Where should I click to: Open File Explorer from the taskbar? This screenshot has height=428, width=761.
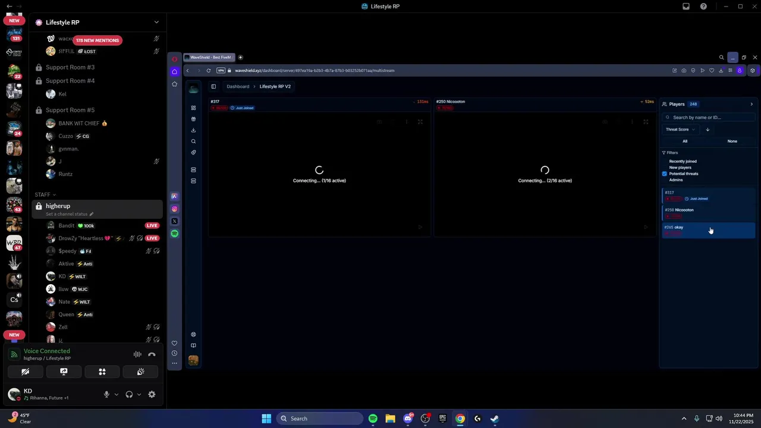pos(390,418)
